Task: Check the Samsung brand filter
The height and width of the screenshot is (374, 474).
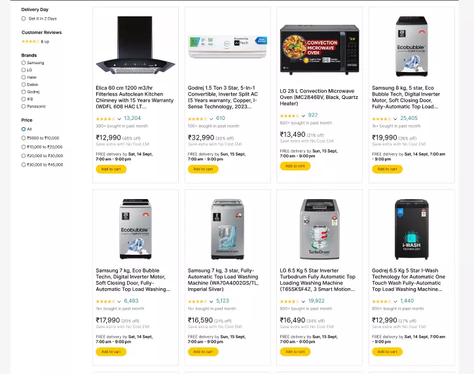Action: point(24,63)
